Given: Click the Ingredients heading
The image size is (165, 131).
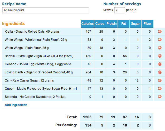Looking at the screenshot, I should point(13,23).
